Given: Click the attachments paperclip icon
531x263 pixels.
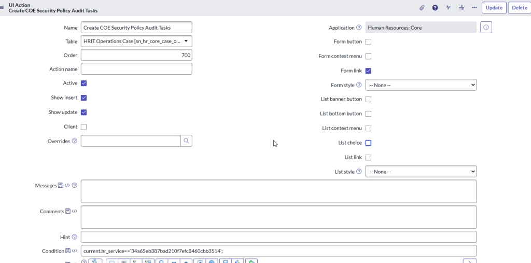Looking at the screenshot, I should (x=422, y=8).
